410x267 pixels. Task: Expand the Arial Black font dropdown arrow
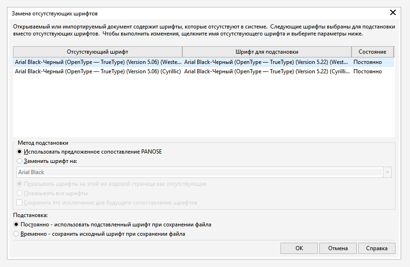[387, 172]
